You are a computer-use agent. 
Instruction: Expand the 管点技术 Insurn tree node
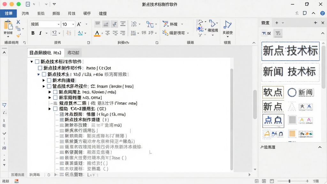pyautogui.click(x=43, y=86)
